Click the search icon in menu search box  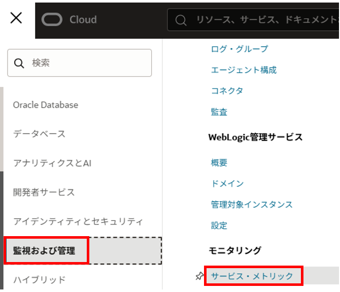pos(19,63)
